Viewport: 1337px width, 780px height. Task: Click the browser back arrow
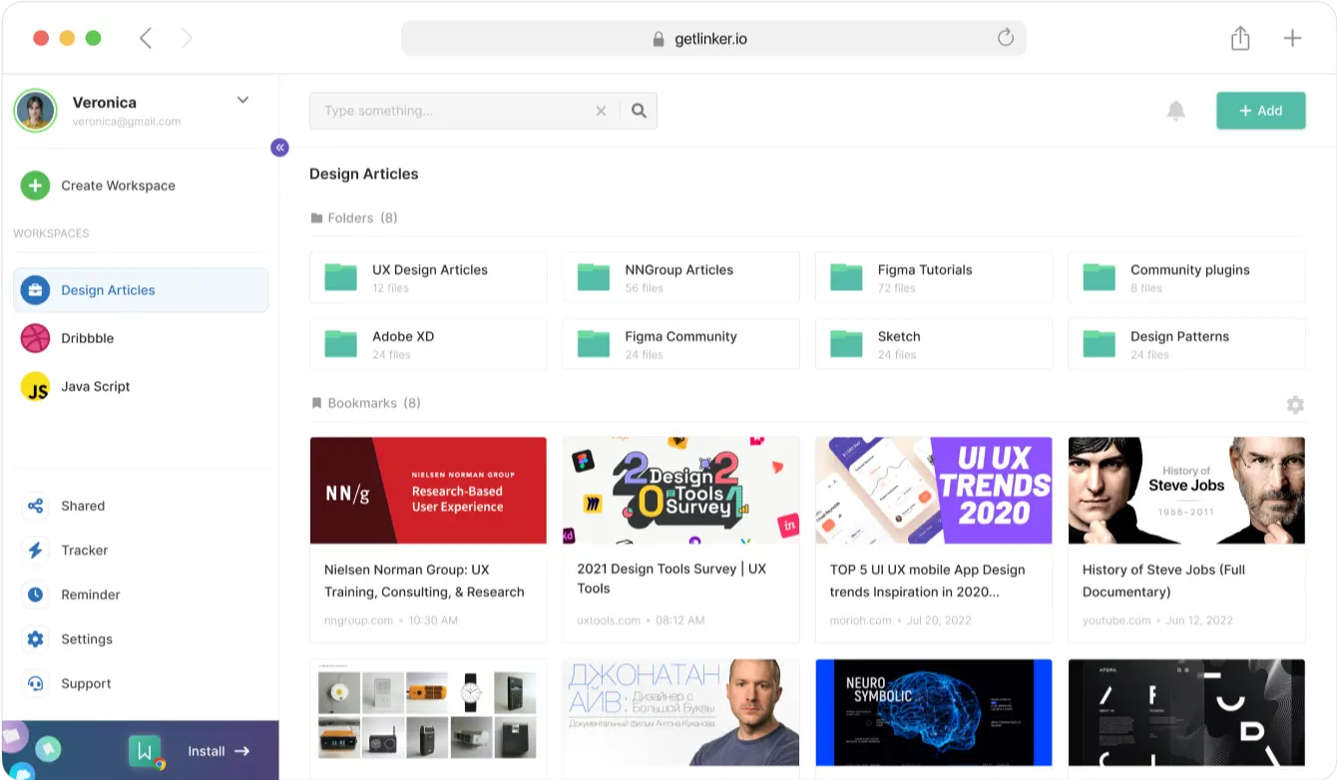[146, 39]
